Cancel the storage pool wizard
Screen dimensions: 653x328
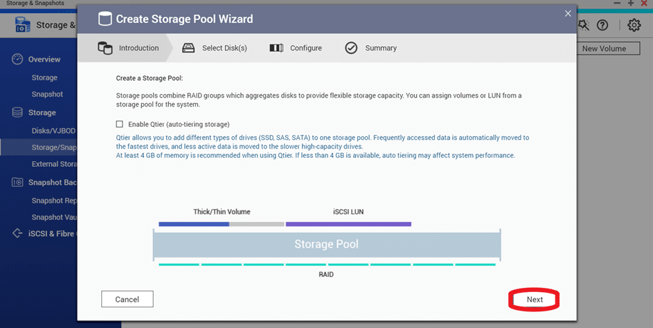click(x=127, y=299)
